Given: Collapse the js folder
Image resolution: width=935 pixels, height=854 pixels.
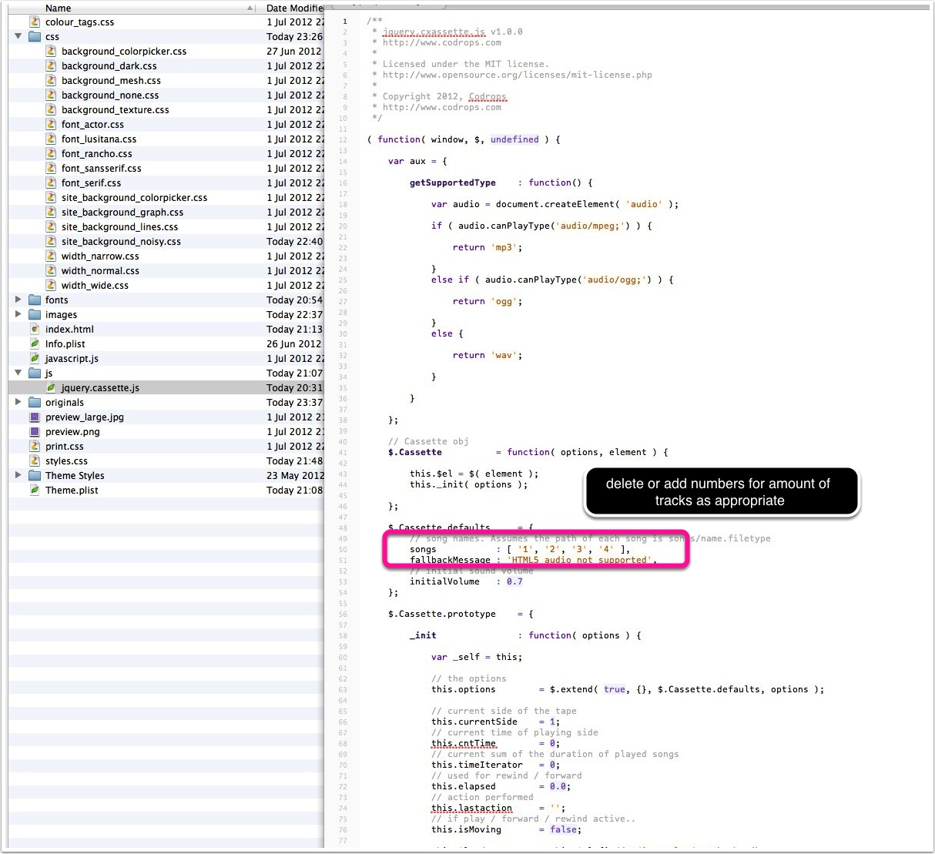Looking at the screenshot, I should pos(18,373).
